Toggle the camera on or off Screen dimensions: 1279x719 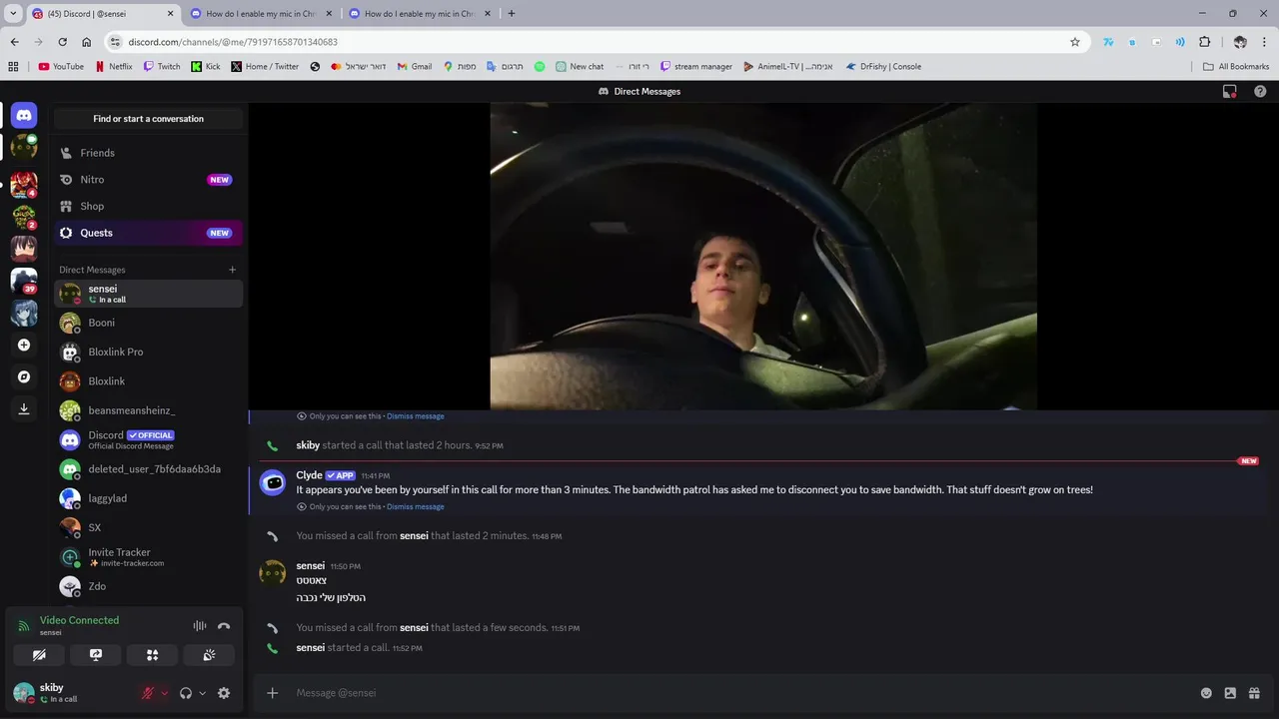tap(39, 655)
